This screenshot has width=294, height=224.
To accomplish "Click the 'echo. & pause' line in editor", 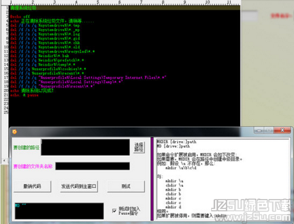I will (x=24, y=95).
